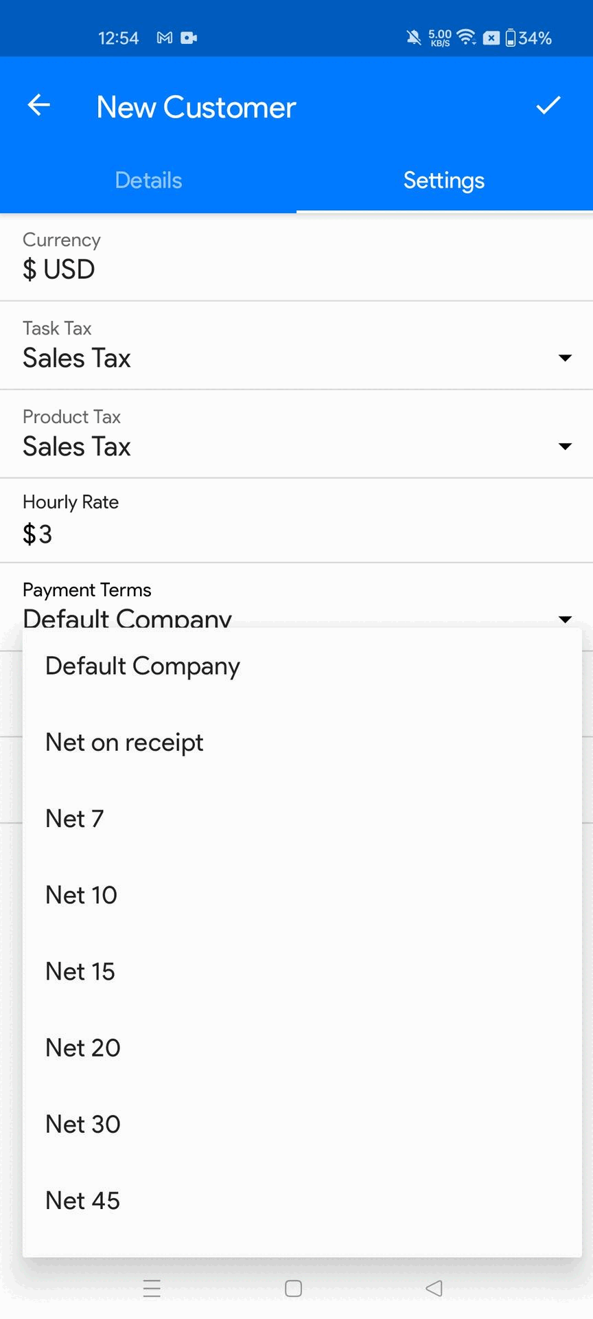The image size is (593, 1319).
Task: Save customer with checkmark icon
Action: pos(548,105)
